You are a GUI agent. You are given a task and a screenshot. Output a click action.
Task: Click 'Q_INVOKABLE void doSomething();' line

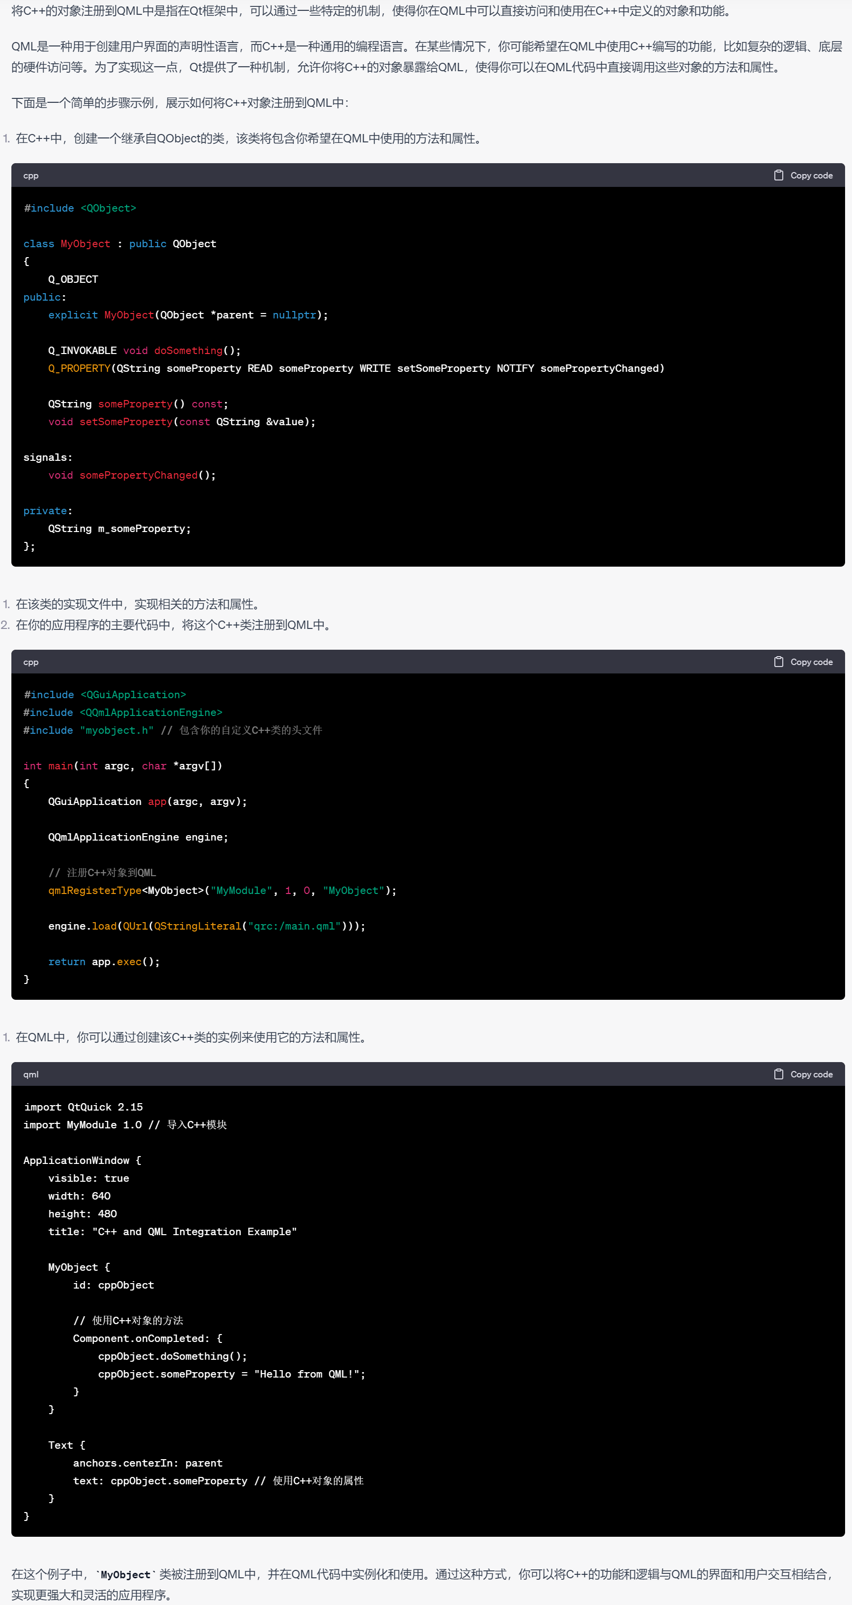144,350
